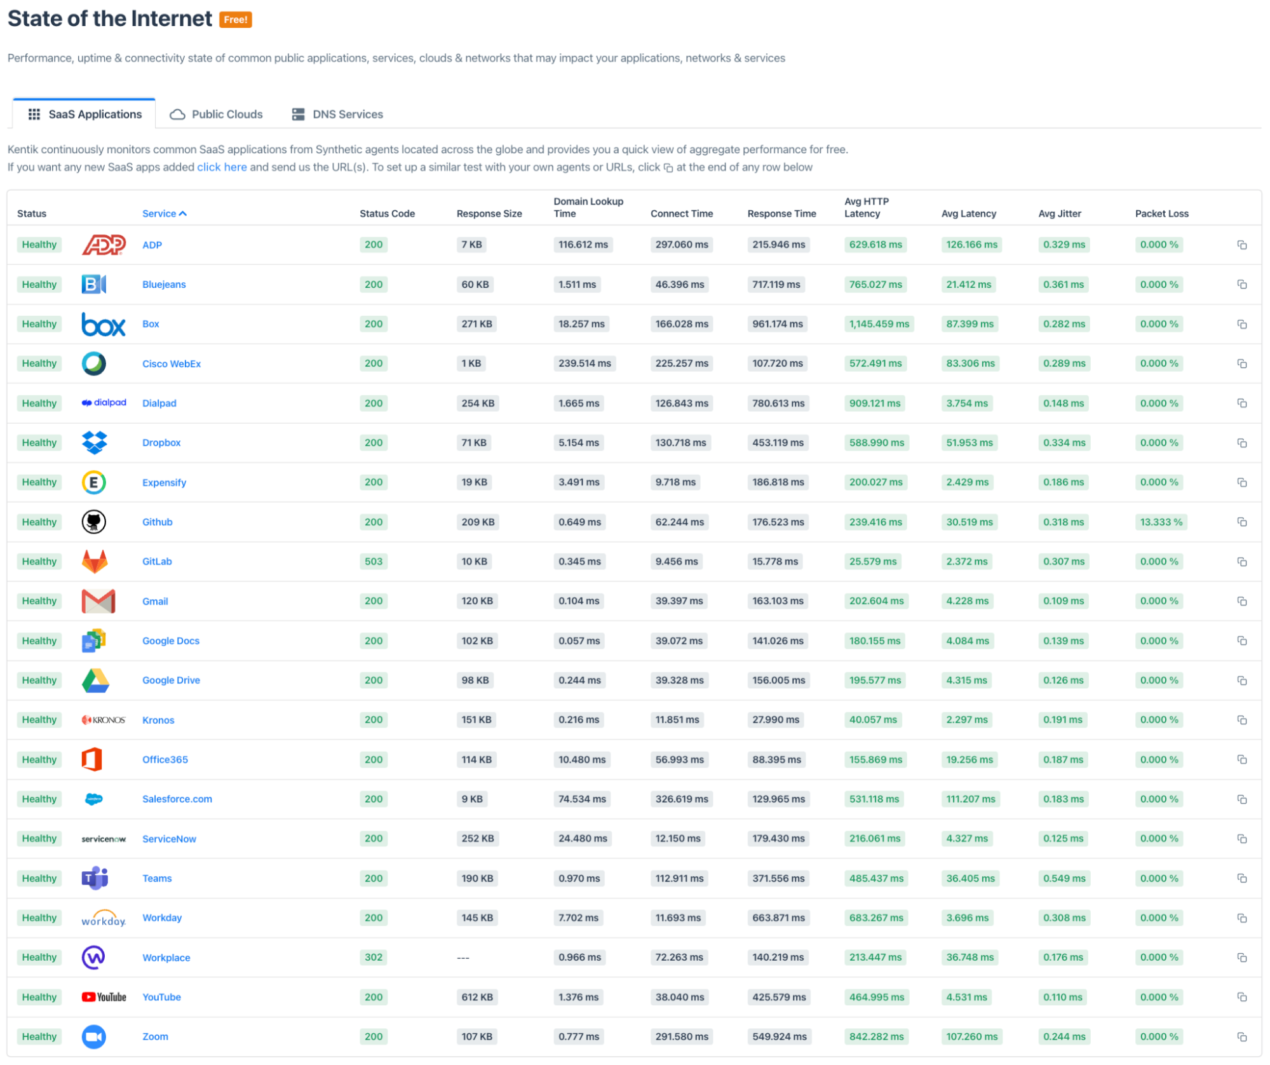Click the Service column sort arrow
The width and height of the screenshot is (1270, 1065).
pos(185,212)
